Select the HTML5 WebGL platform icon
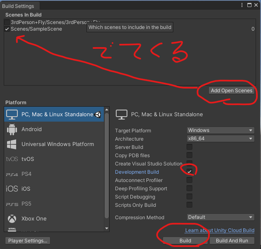The width and height of the screenshot is (261, 249). click(12, 230)
